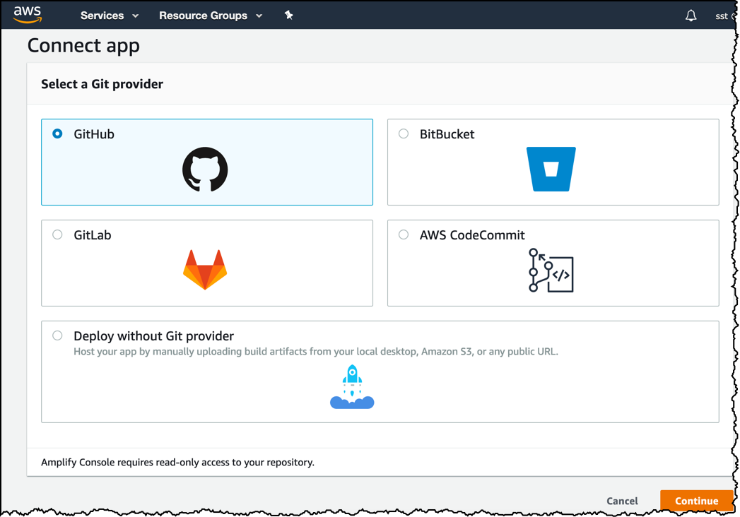Expand the Resource Groups menu
The image size is (740, 517).
click(x=211, y=16)
